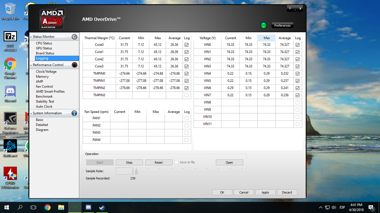The height and width of the screenshot is (213, 380).
Task: Click the volume speaker tray icon
Action: tap(334, 207)
